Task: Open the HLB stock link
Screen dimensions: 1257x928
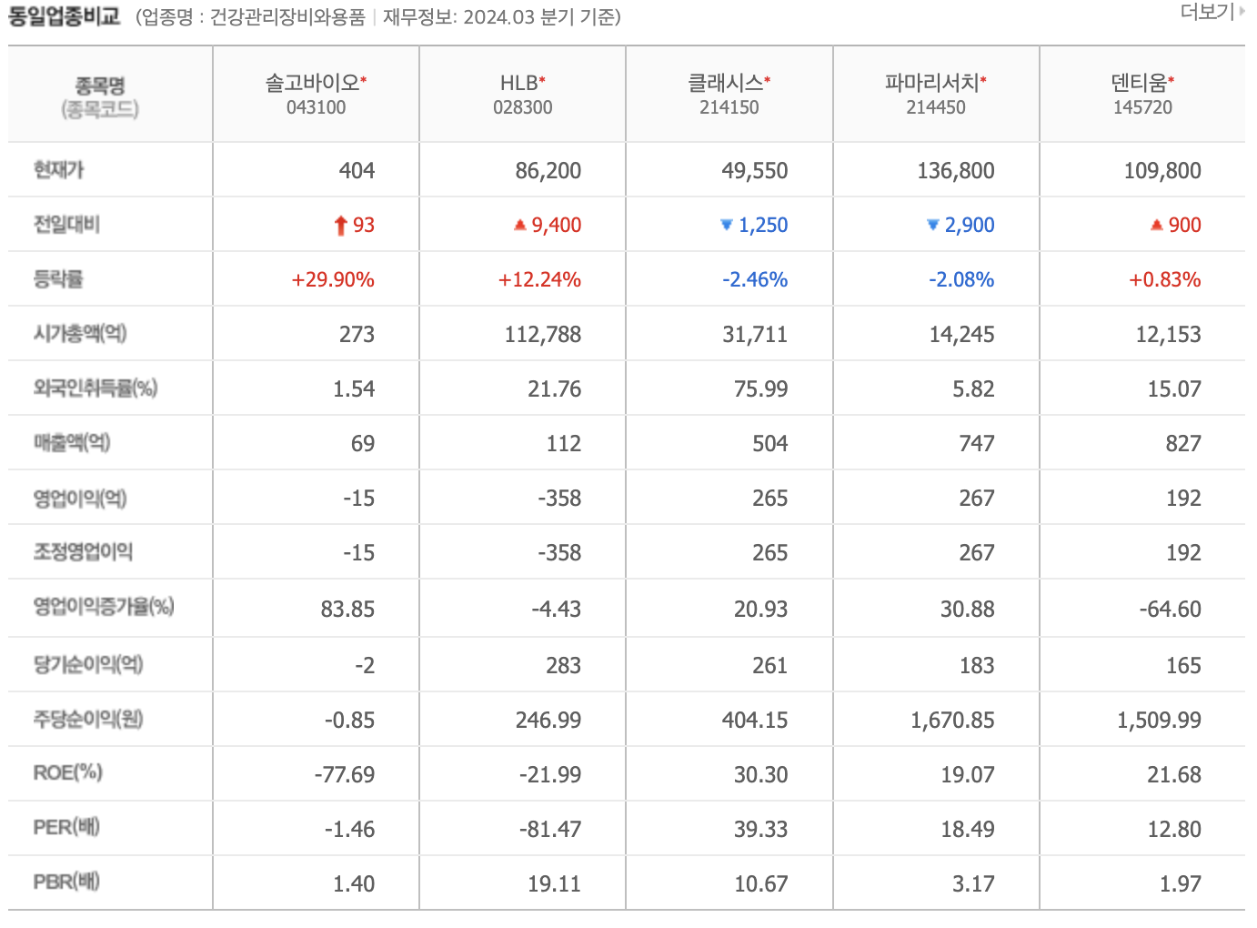Action: [x=518, y=83]
